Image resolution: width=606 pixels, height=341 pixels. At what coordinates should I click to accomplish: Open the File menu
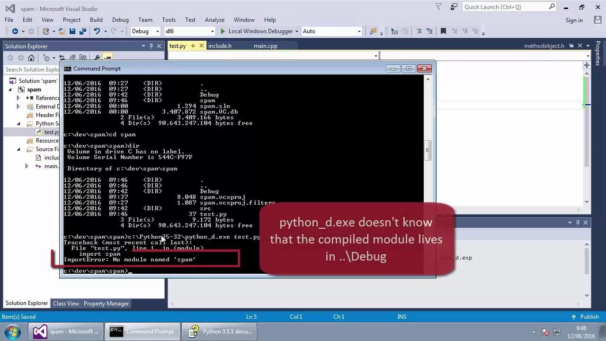point(9,20)
